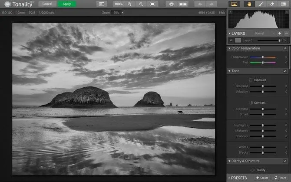Uncheck the Tone section checkbox
The width and height of the screenshot is (291, 182).
point(285,71)
